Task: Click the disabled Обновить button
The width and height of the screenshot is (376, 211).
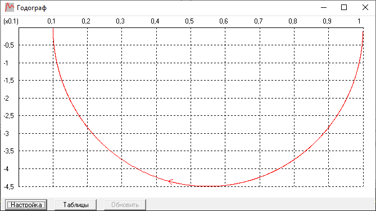Action: 125,205
